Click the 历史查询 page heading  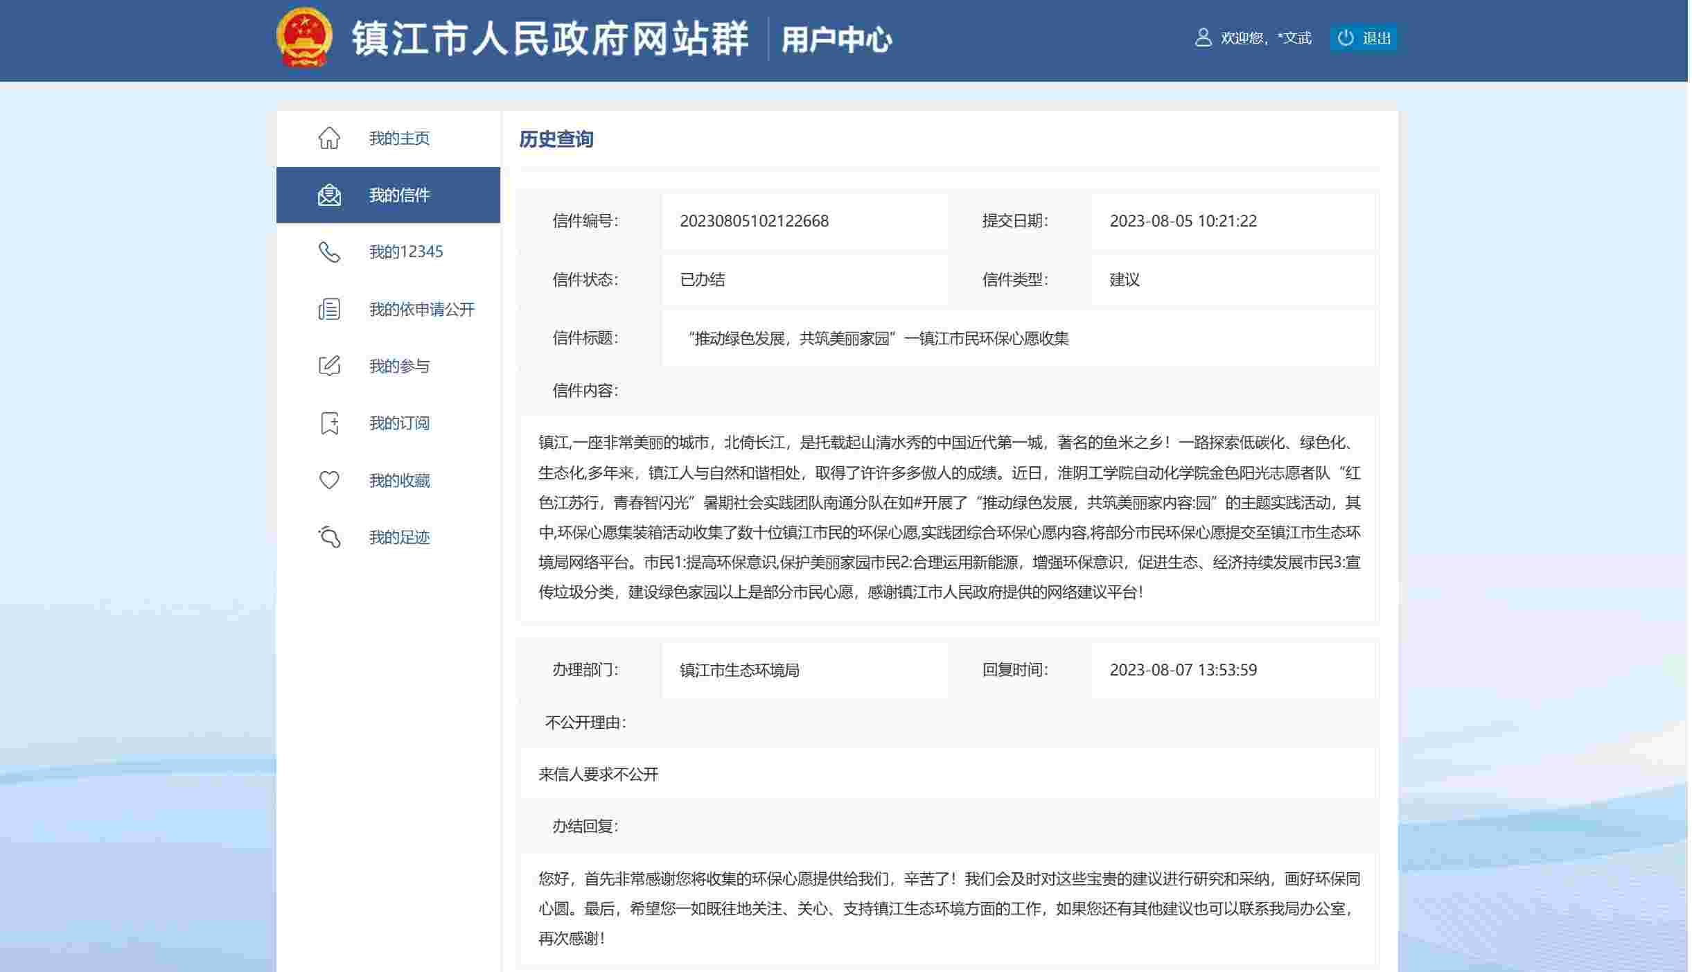click(556, 139)
